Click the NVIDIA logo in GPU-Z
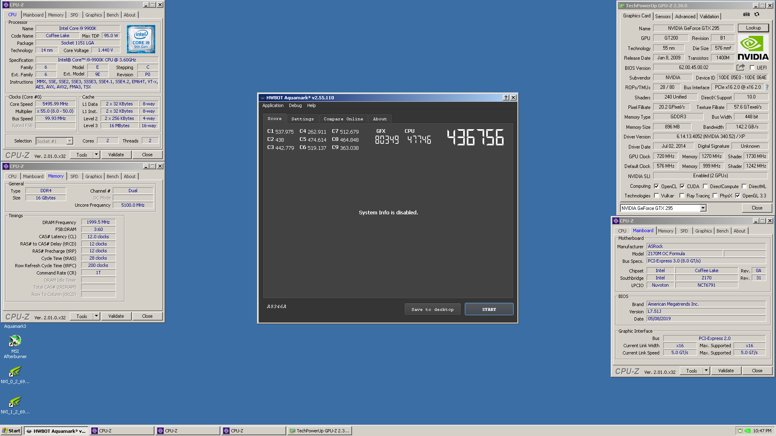 tap(753, 48)
